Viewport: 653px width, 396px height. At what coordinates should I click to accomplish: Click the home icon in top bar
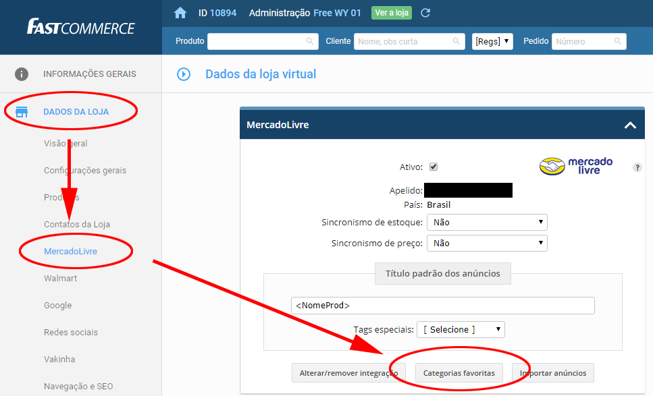[180, 13]
